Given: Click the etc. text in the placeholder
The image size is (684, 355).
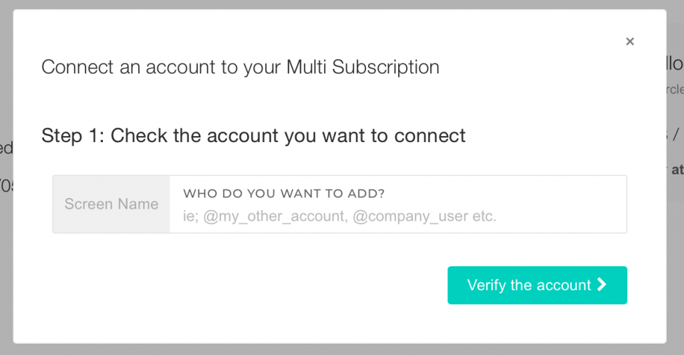Looking at the screenshot, I should pos(484,216).
